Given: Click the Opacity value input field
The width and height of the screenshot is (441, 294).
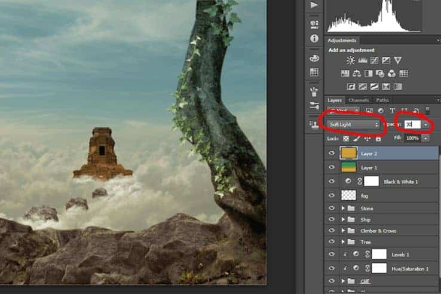Looking at the screenshot, I should pos(412,124).
